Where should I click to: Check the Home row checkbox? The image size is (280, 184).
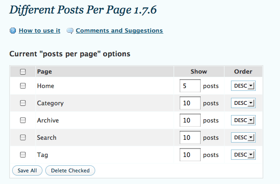23,86
